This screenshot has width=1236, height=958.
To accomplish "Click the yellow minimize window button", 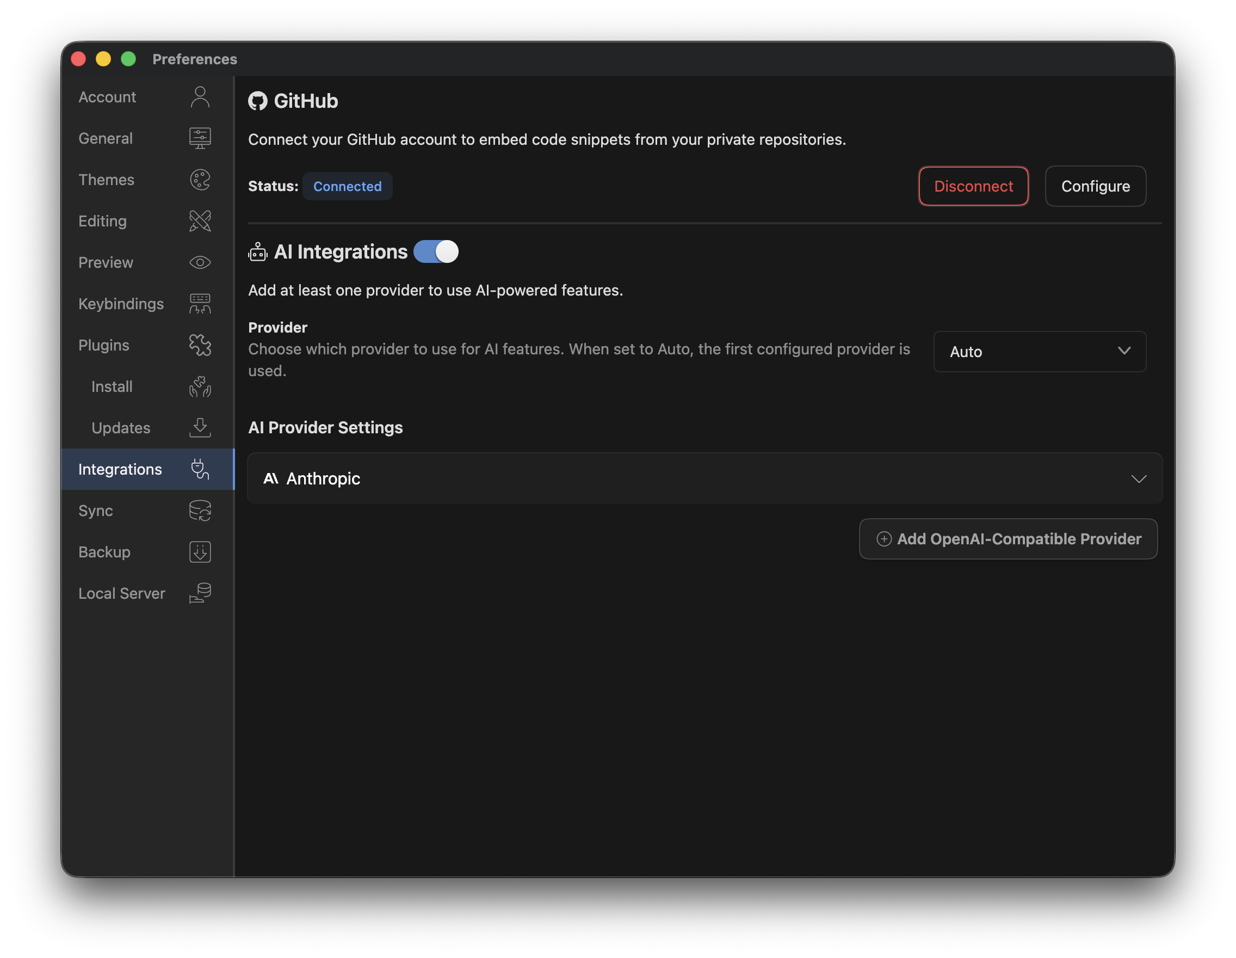I will pos(103,58).
